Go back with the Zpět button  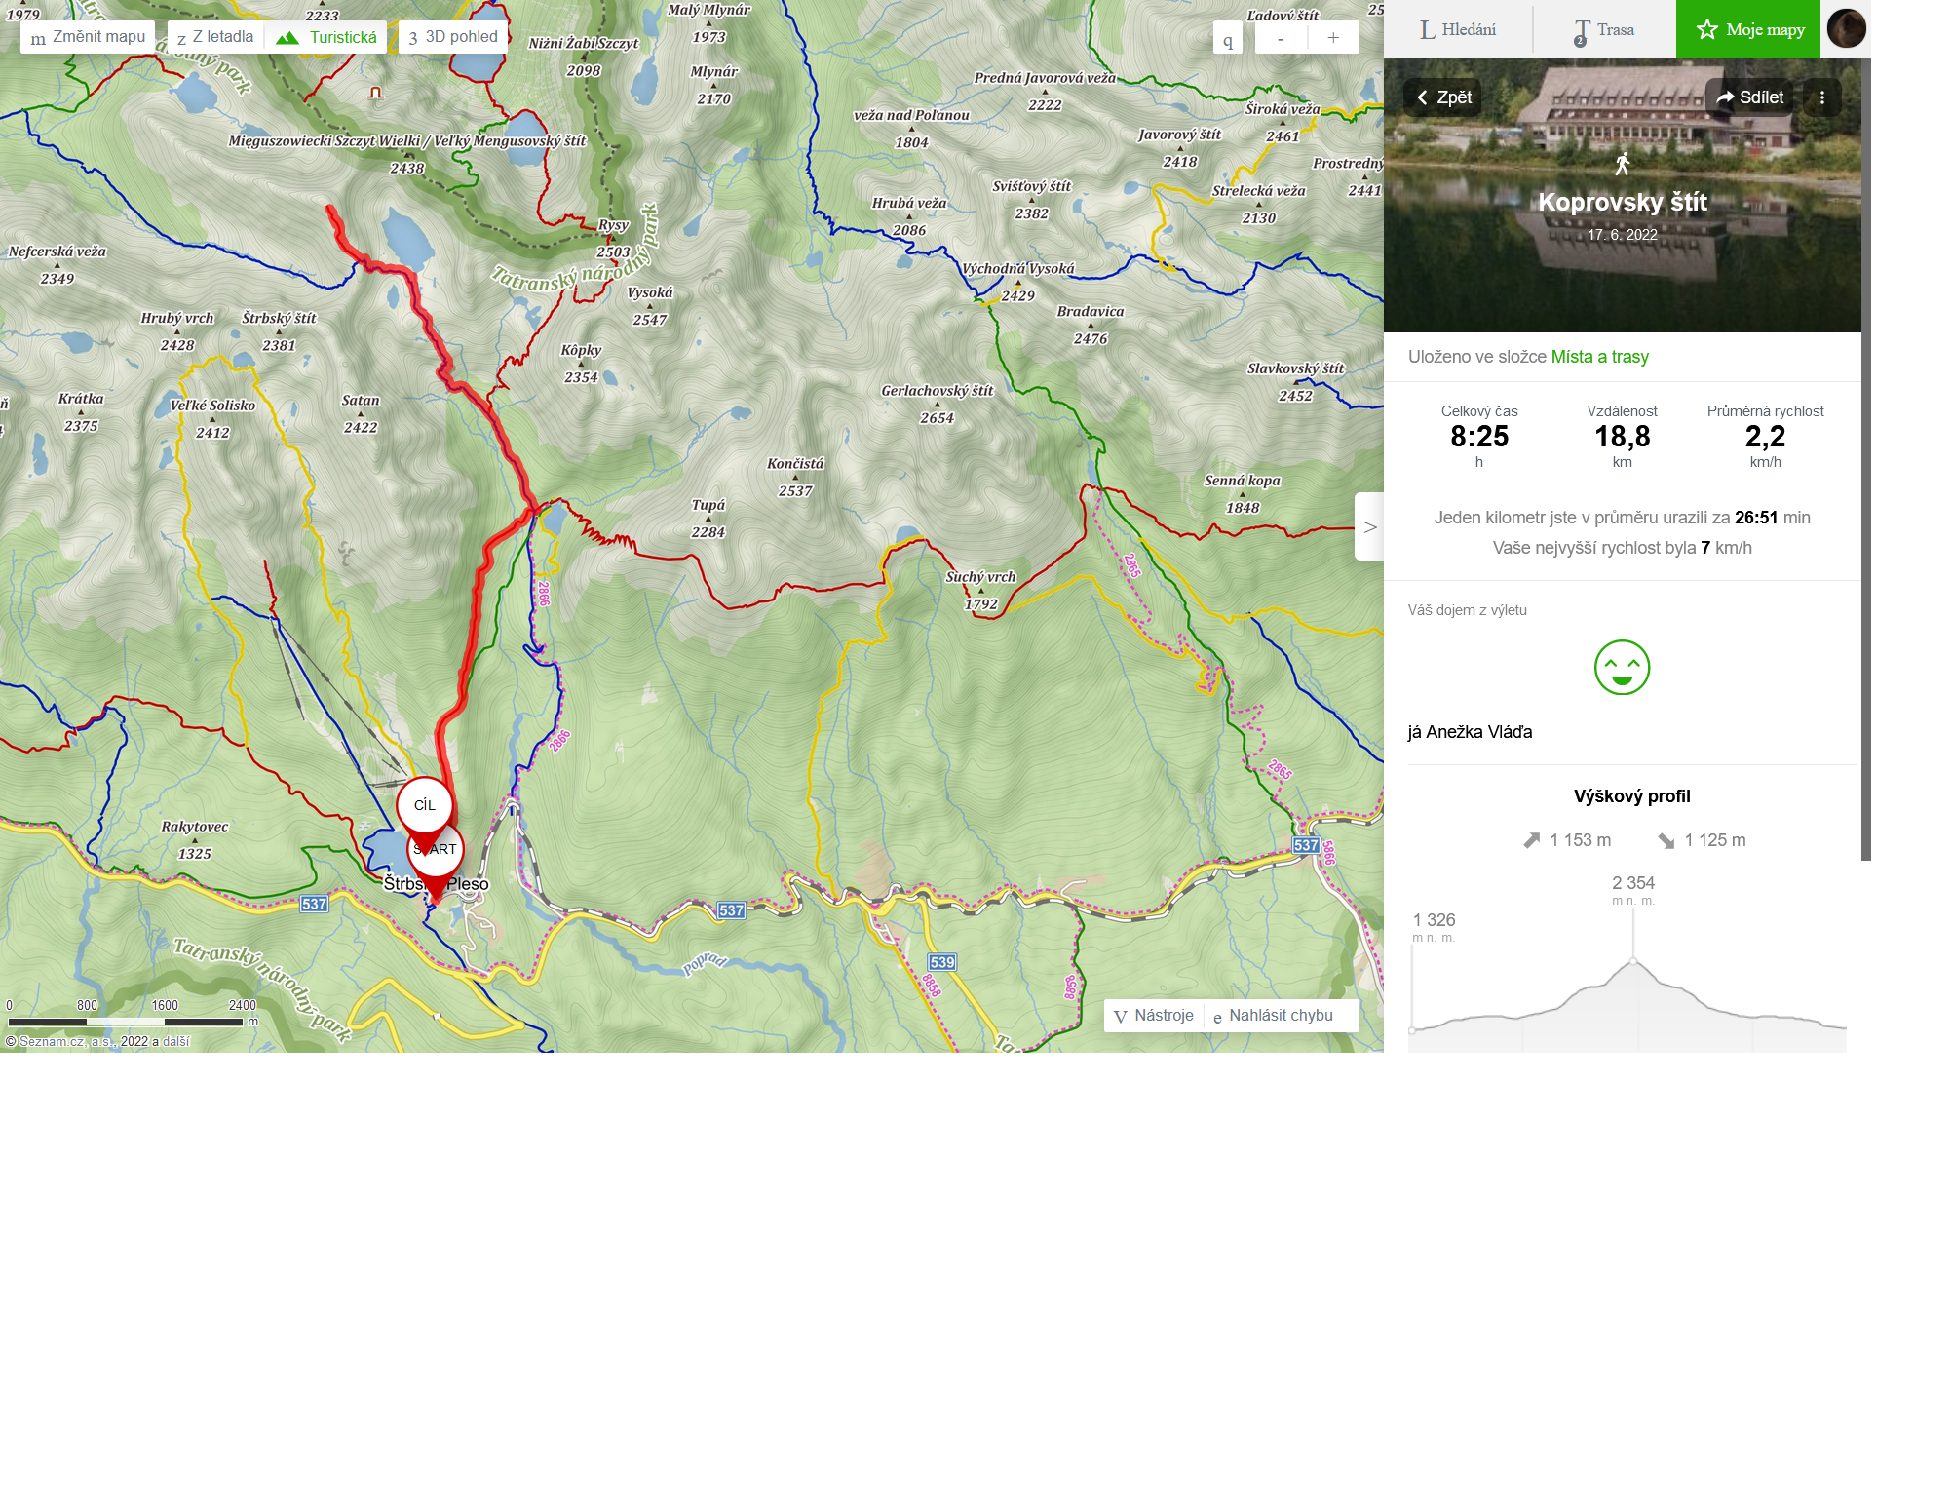(x=1443, y=97)
